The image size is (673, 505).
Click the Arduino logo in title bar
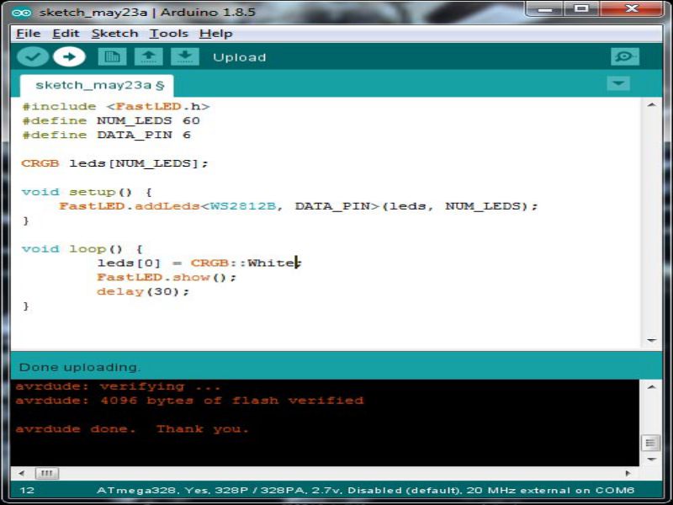pos(22,13)
